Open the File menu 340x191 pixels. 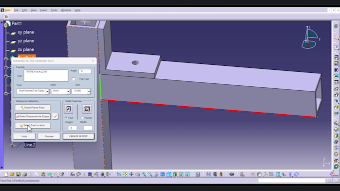tap(16, 10)
